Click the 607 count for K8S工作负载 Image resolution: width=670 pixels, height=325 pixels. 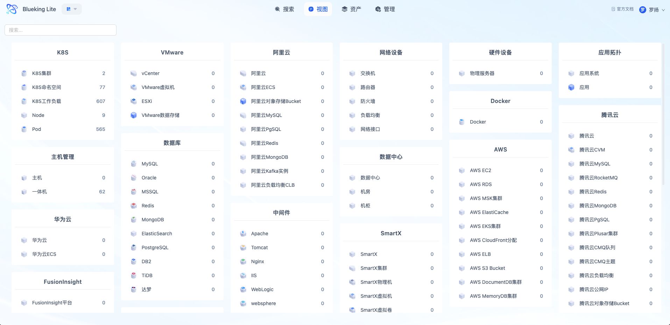pos(101,101)
